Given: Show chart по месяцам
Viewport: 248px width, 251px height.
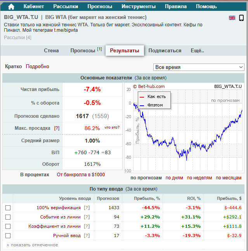Looking at the screenshot, I should point(229,178).
